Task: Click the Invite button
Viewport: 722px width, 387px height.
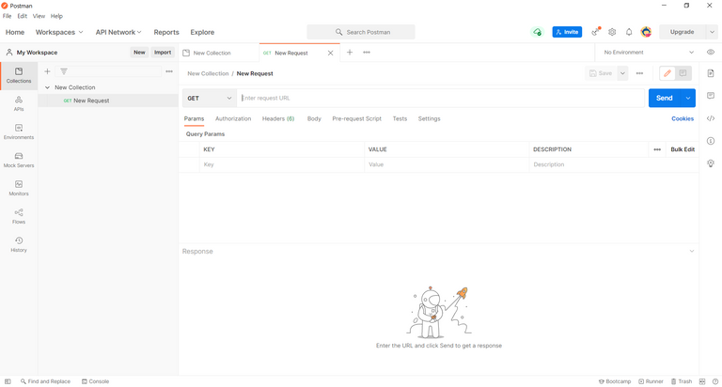Action: 567,32
